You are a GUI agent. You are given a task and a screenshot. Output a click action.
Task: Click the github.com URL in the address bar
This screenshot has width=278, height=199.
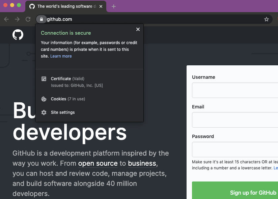coord(59,19)
